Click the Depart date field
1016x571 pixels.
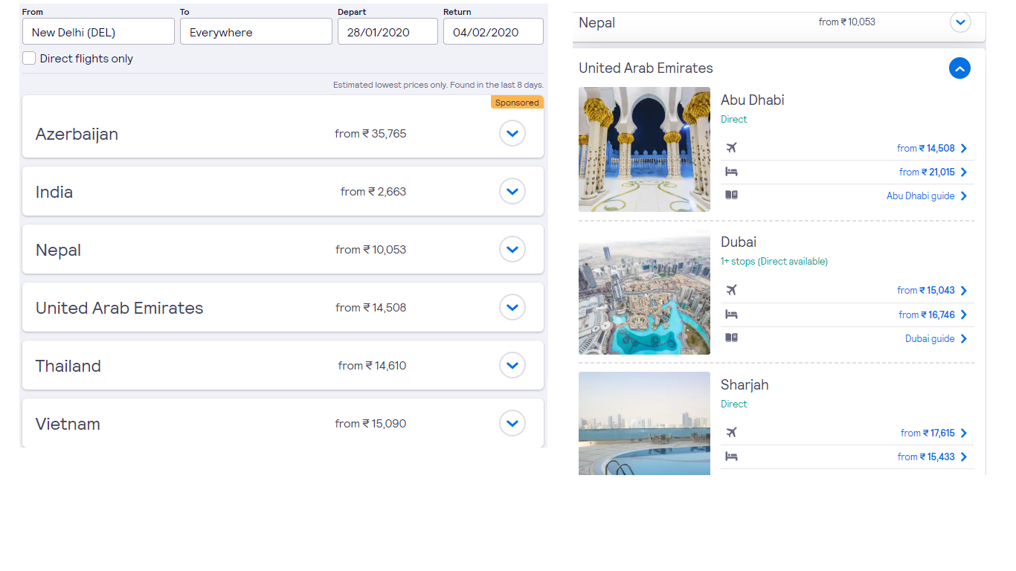point(388,31)
